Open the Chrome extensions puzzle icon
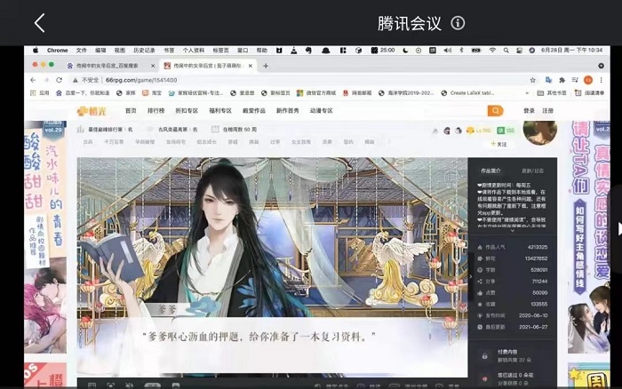The image size is (622, 389). (562, 80)
